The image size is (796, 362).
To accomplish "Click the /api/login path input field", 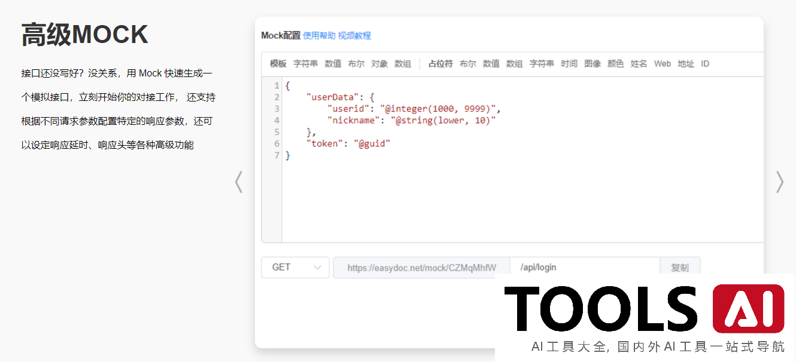I will click(x=584, y=268).
